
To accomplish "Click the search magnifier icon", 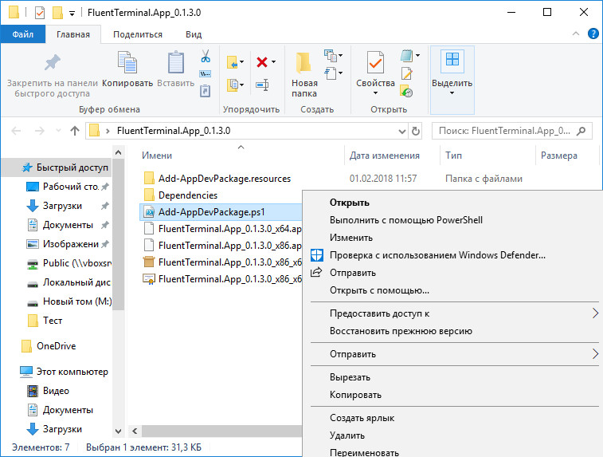I will (x=581, y=131).
